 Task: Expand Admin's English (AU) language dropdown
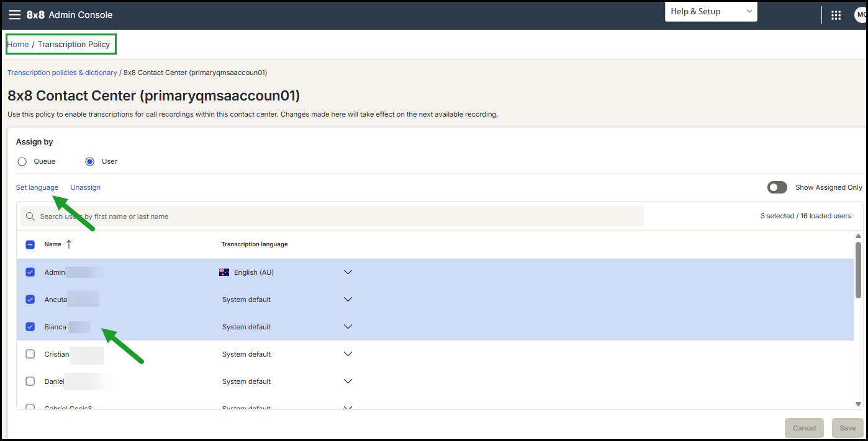pyautogui.click(x=348, y=272)
